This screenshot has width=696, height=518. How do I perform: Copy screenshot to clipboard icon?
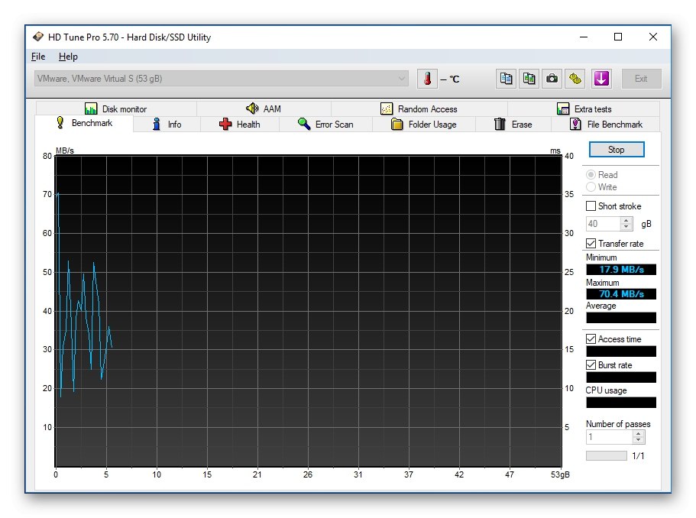[x=529, y=79]
